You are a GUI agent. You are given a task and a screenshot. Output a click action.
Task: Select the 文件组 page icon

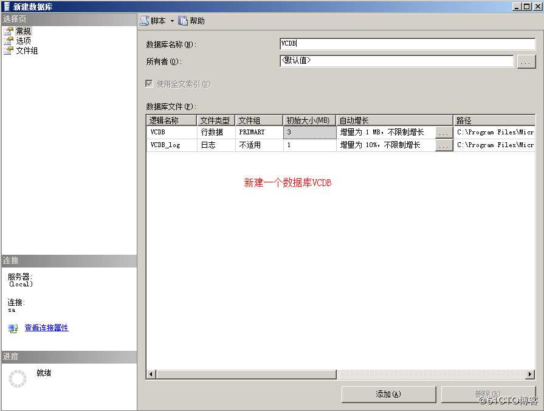click(9, 50)
